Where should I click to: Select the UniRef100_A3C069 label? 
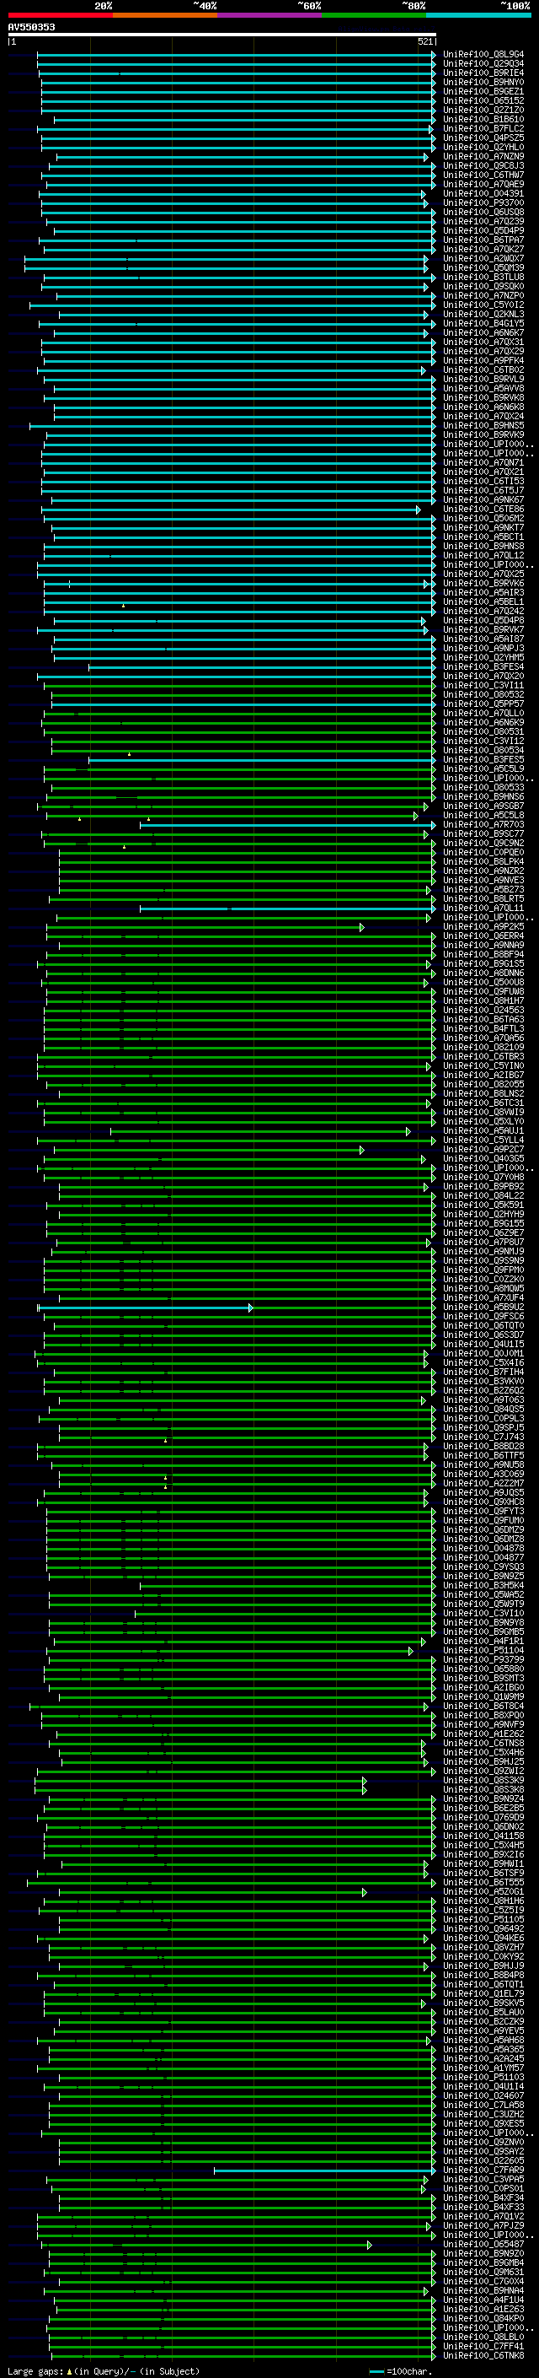[x=483, y=1474]
